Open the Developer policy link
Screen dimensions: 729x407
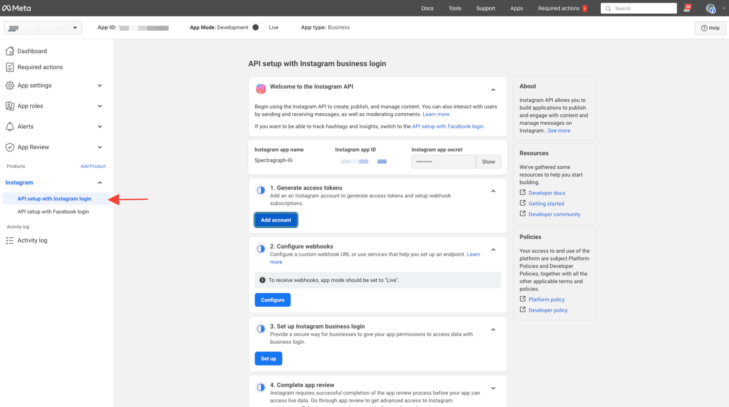tap(548, 310)
